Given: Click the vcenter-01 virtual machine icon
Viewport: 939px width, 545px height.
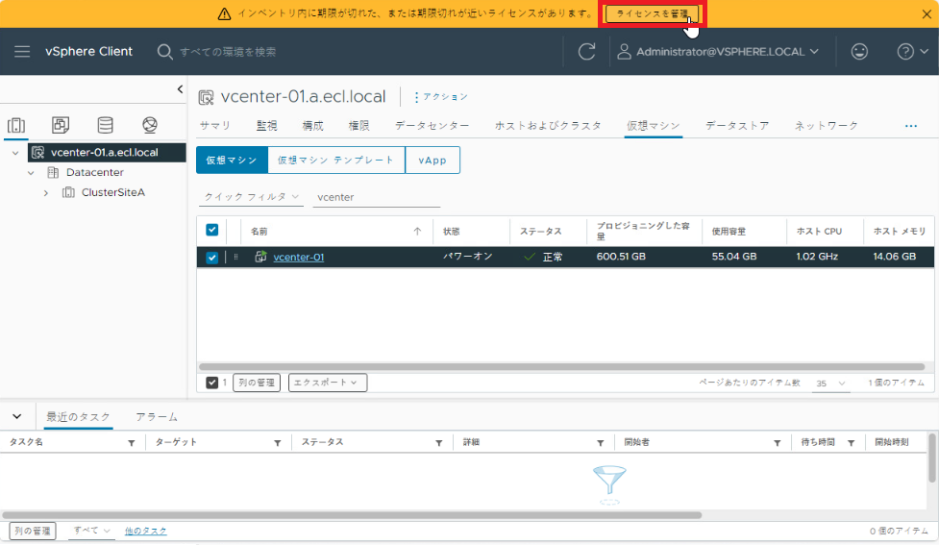Looking at the screenshot, I should tap(260, 257).
